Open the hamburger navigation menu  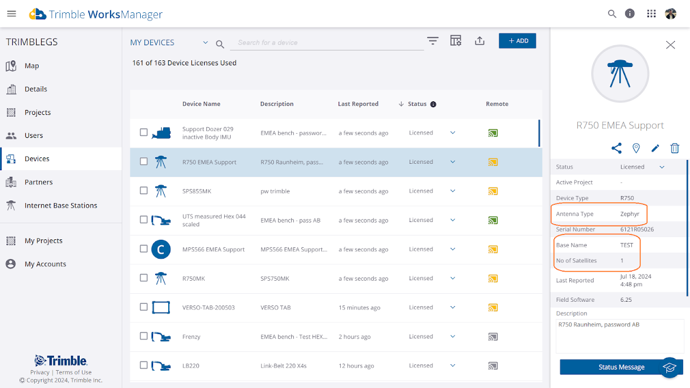click(11, 13)
